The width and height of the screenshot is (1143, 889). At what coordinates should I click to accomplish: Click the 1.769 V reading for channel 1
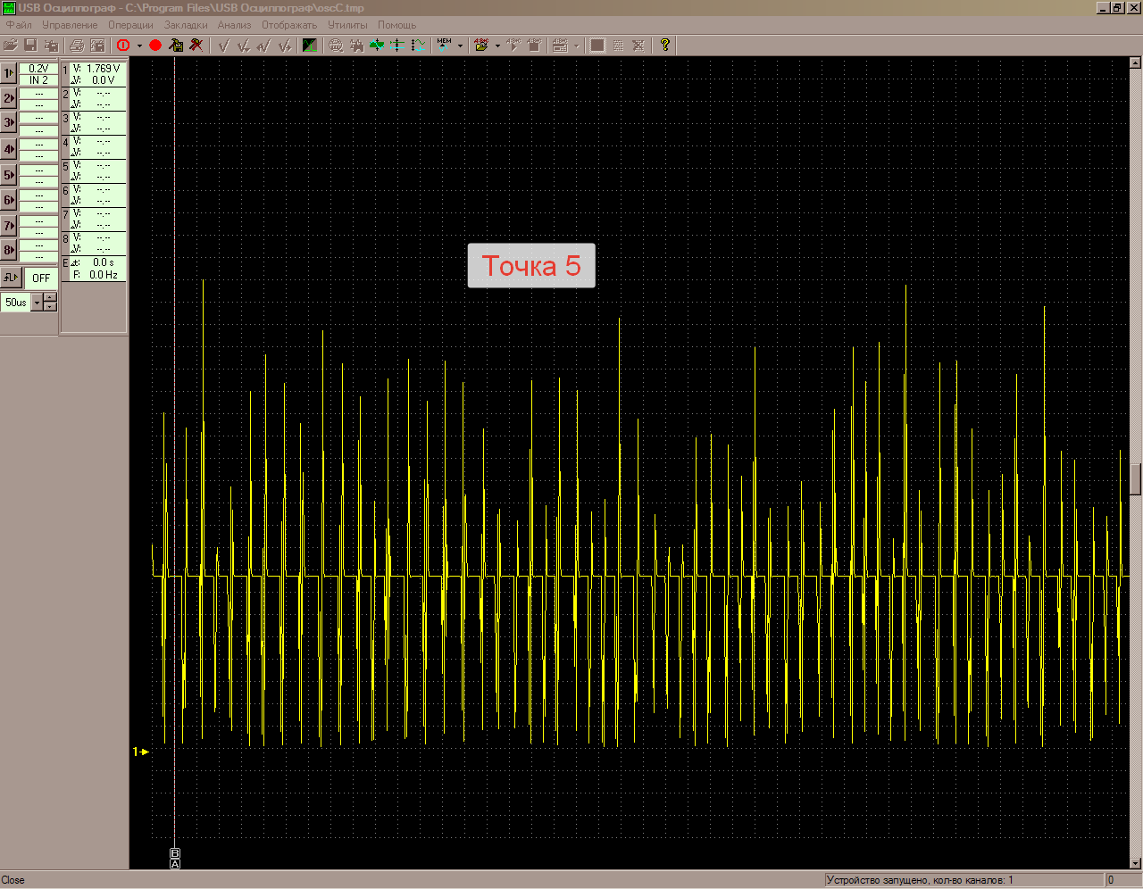tap(103, 69)
